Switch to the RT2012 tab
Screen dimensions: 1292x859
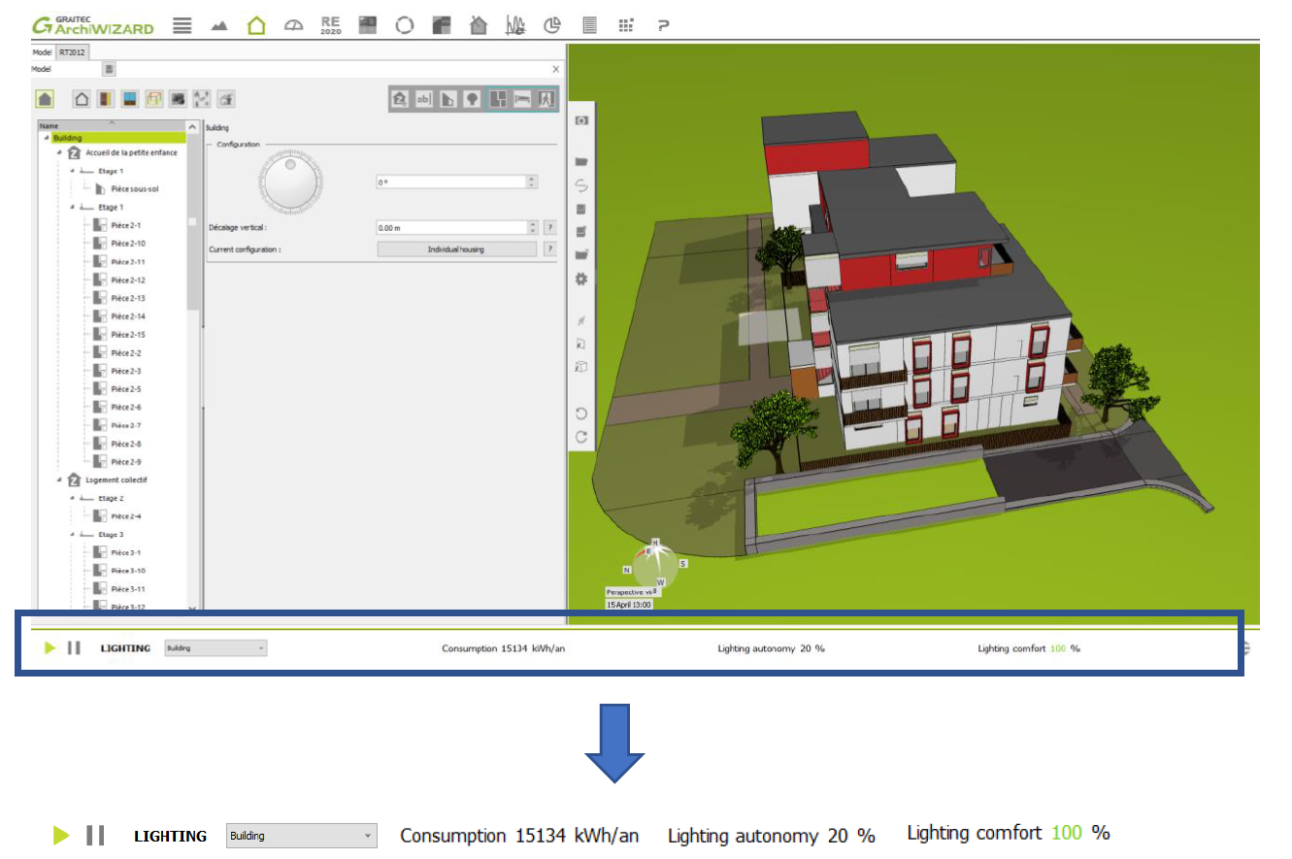coord(72,52)
